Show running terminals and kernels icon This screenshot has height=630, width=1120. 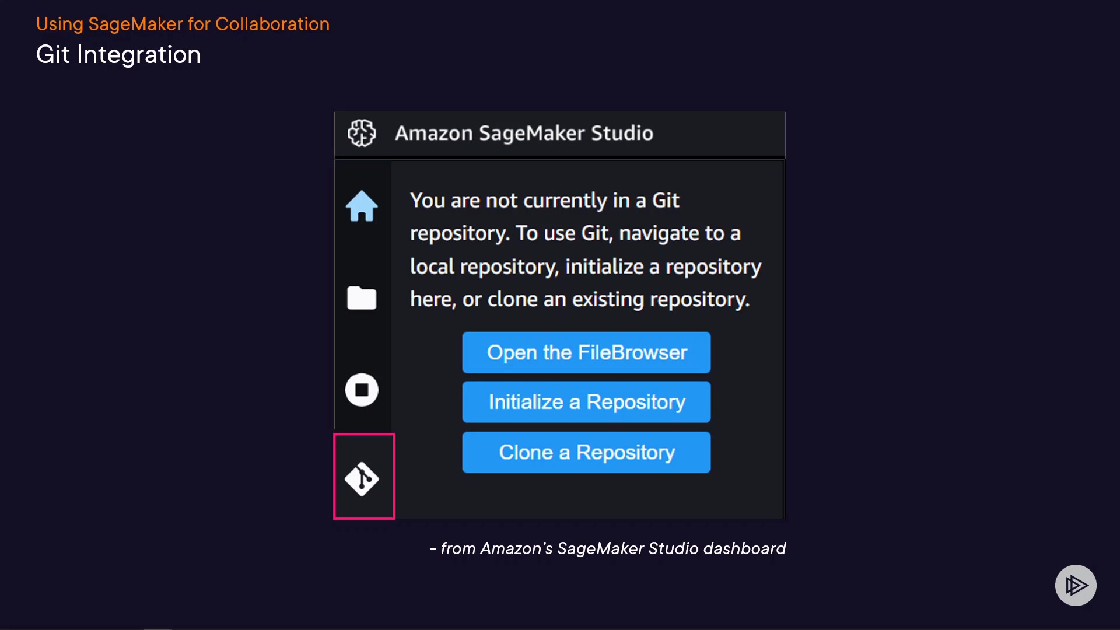pos(362,390)
